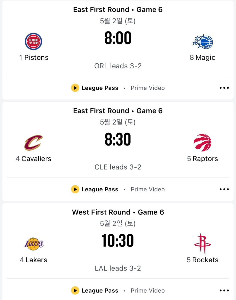This screenshot has height=300, width=236.
Task: Open more options for Pistons–Magic game
Action: point(224,88)
